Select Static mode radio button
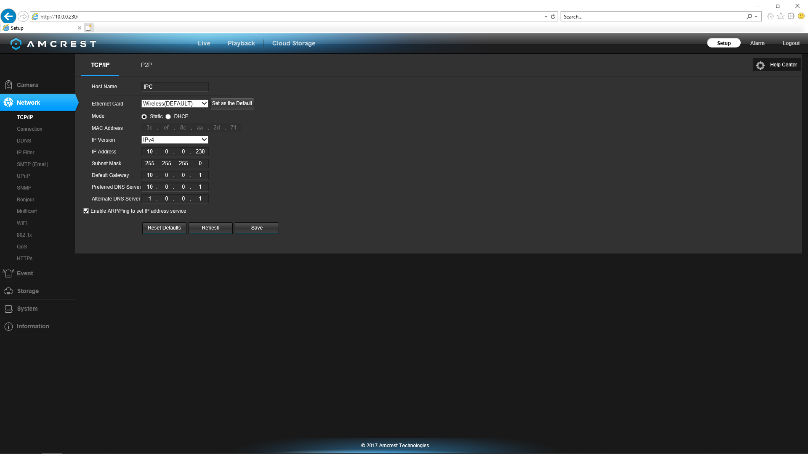 [144, 116]
